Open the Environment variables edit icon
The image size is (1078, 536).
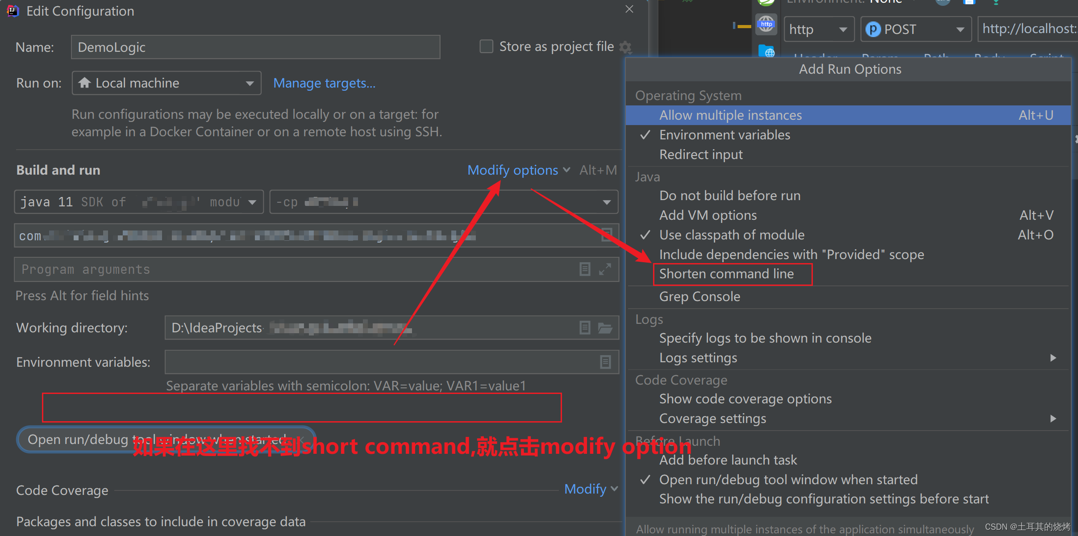point(605,362)
